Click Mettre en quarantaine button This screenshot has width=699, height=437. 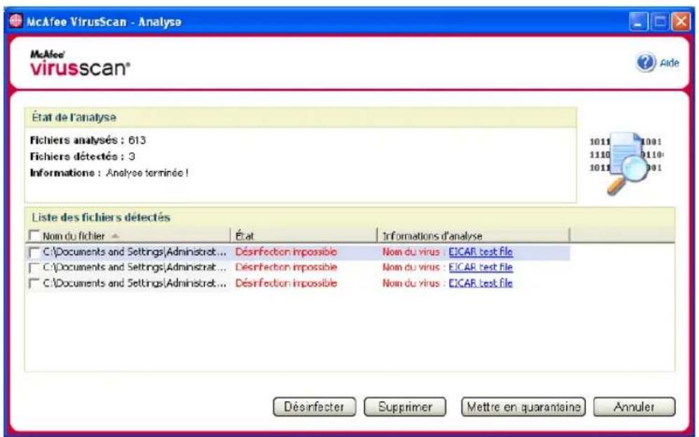coord(524,407)
